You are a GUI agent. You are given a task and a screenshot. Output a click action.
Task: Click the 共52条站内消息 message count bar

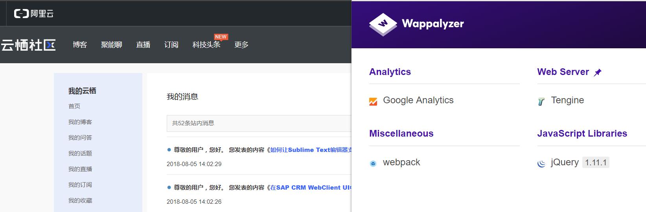pyautogui.click(x=259, y=123)
